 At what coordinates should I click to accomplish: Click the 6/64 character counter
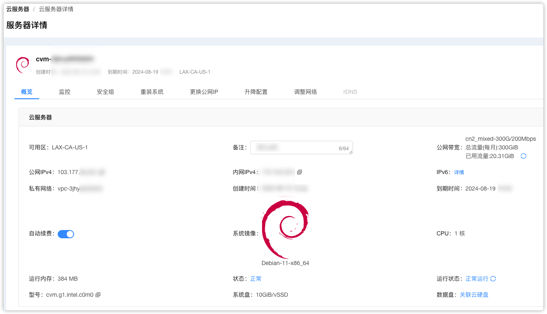(x=344, y=149)
